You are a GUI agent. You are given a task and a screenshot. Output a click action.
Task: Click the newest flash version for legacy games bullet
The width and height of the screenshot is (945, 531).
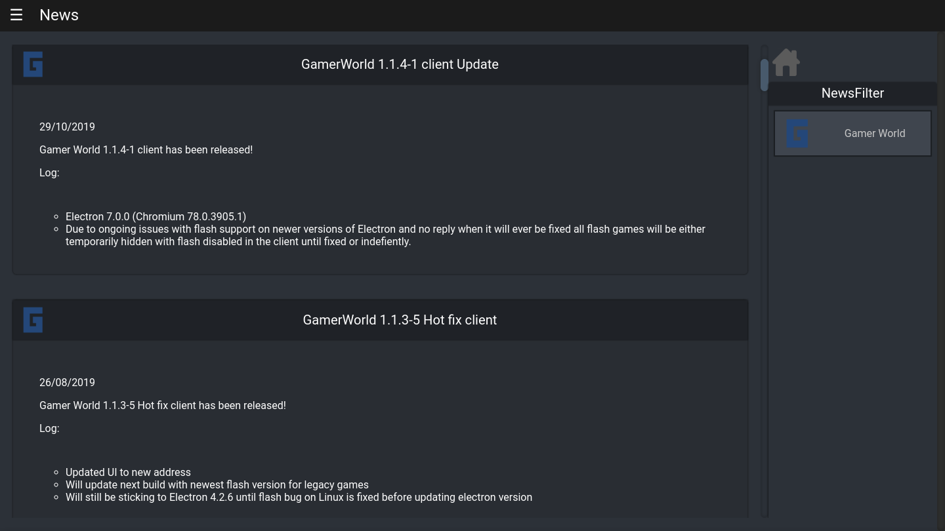tap(217, 484)
